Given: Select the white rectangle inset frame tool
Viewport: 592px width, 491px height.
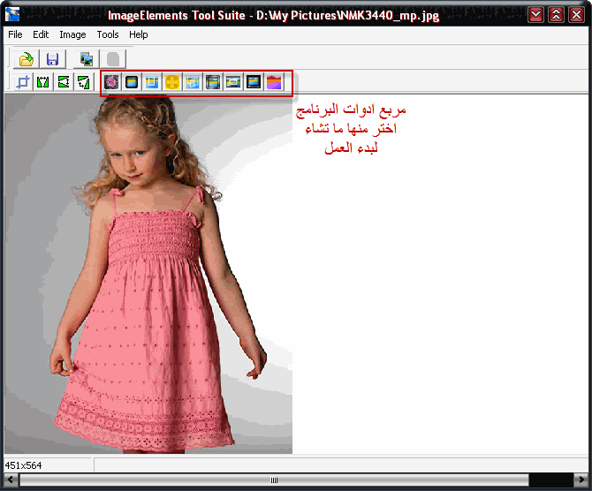Looking at the screenshot, I should tap(152, 82).
